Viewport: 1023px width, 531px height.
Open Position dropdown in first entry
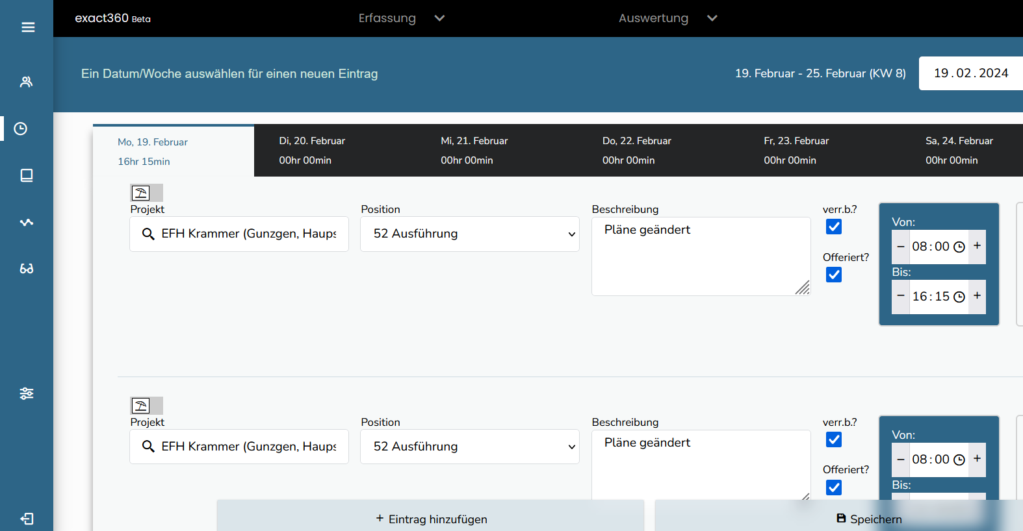[469, 234]
